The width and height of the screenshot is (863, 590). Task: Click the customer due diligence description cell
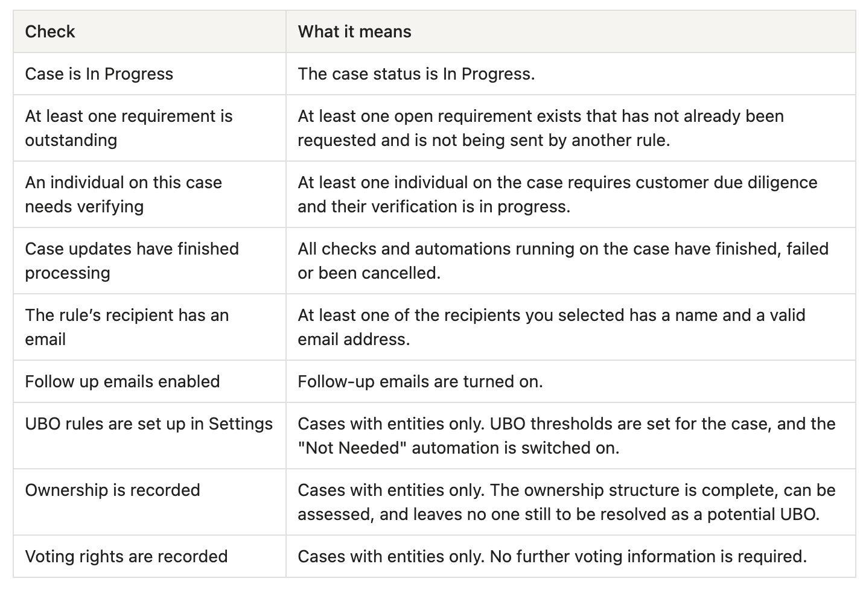(570, 194)
